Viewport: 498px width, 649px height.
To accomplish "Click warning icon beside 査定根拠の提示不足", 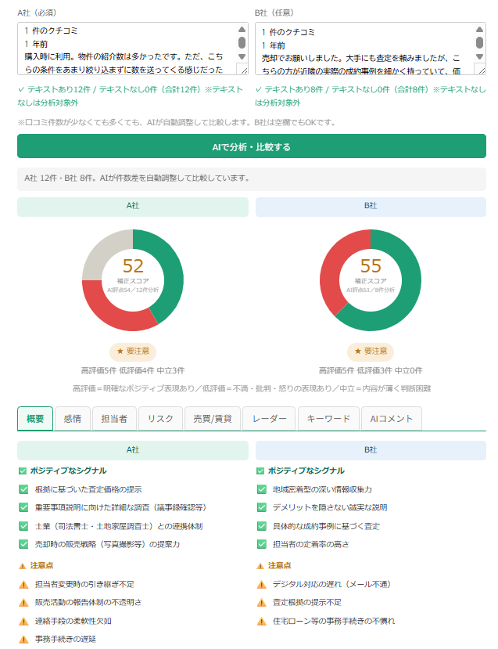I will tap(262, 603).
